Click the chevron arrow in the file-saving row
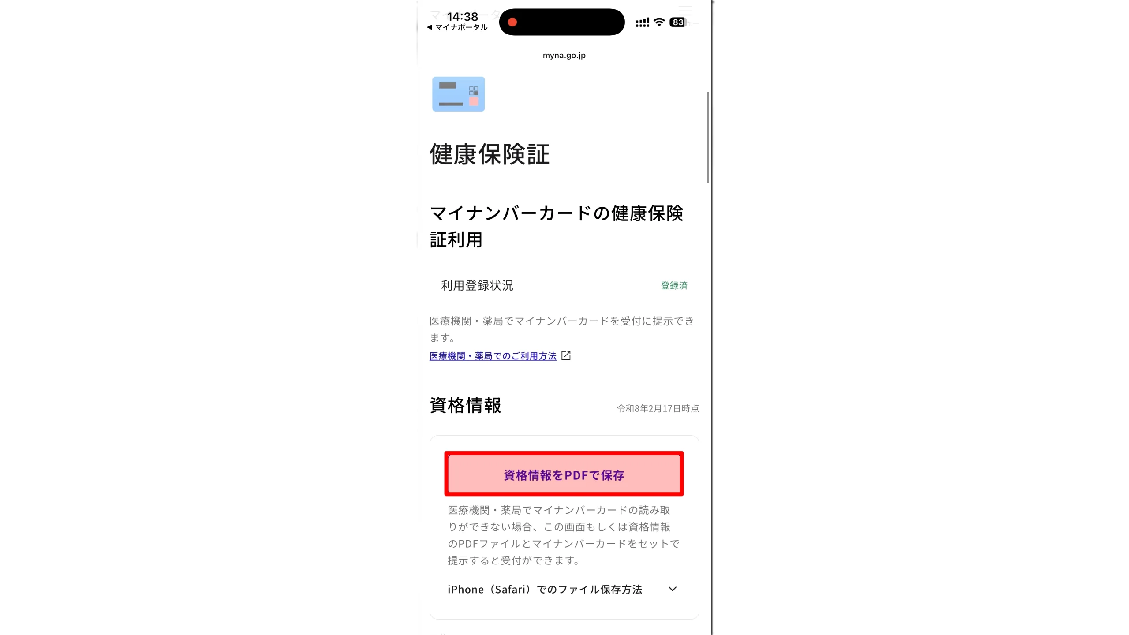This screenshot has width=1129, height=635. (x=672, y=589)
